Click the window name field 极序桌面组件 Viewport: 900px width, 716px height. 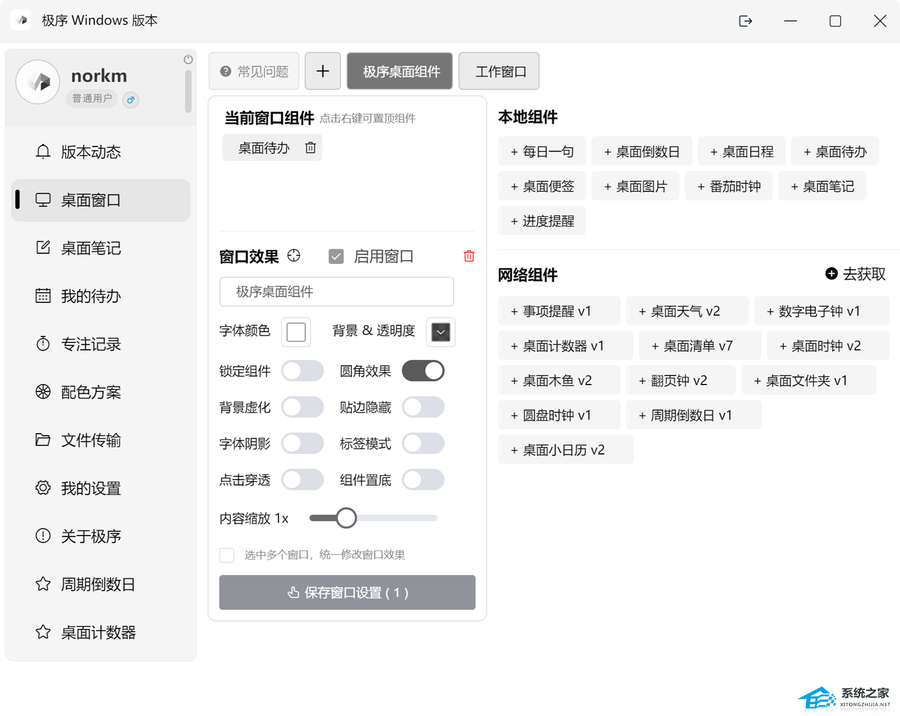tap(337, 292)
